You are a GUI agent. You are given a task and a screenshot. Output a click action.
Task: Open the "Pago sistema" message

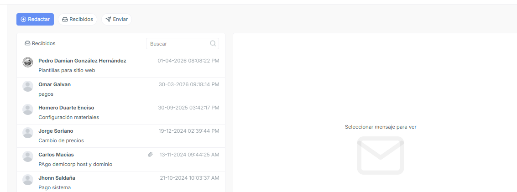click(x=120, y=182)
